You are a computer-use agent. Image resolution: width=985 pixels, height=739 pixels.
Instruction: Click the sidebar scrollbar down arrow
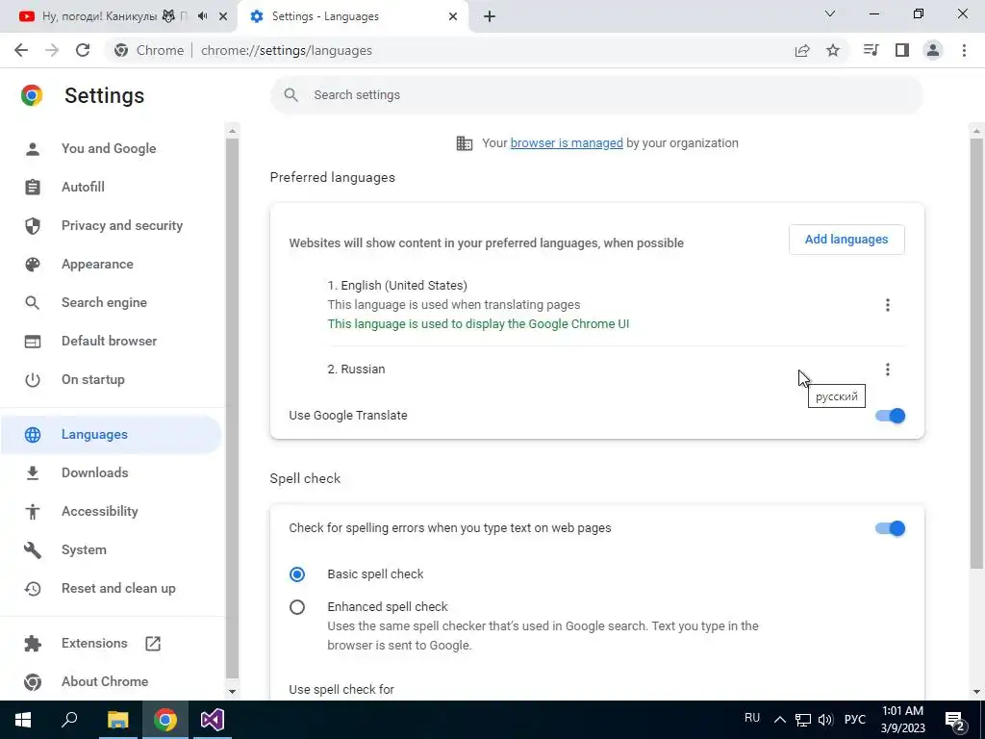coord(233,692)
